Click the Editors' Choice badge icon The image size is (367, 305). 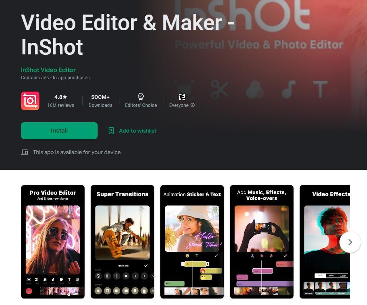click(x=141, y=97)
